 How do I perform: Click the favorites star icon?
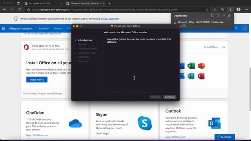pyautogui.click(x=215, y=9)
